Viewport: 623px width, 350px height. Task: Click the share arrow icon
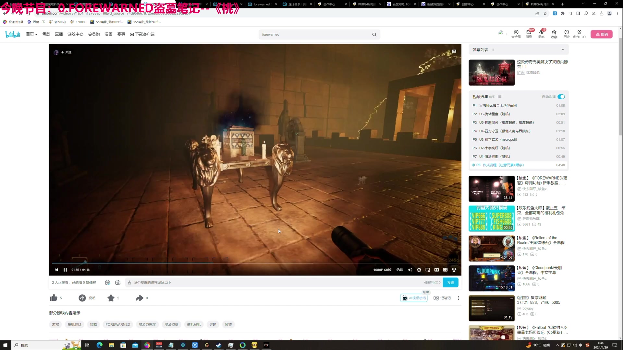tap(140, 298)
